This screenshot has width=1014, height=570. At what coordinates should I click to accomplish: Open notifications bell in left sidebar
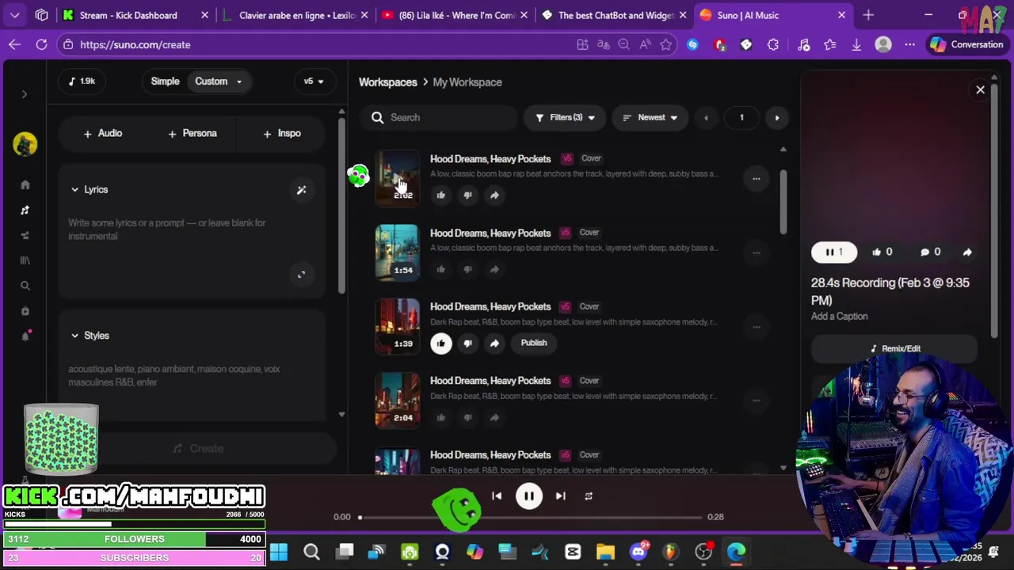pos(25,336)
